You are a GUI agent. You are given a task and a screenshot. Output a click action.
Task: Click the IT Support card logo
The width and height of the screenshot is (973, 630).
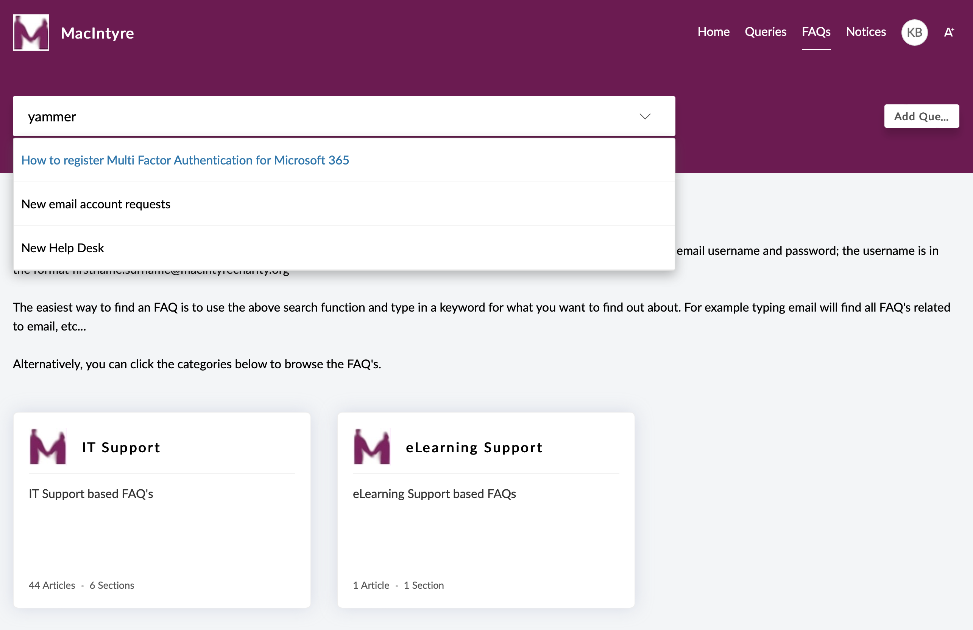click(48, 447)
